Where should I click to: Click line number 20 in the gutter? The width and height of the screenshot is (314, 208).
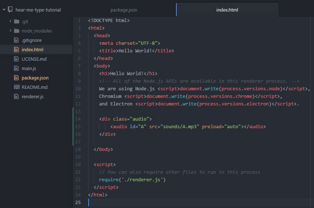[x=78, y=164]
